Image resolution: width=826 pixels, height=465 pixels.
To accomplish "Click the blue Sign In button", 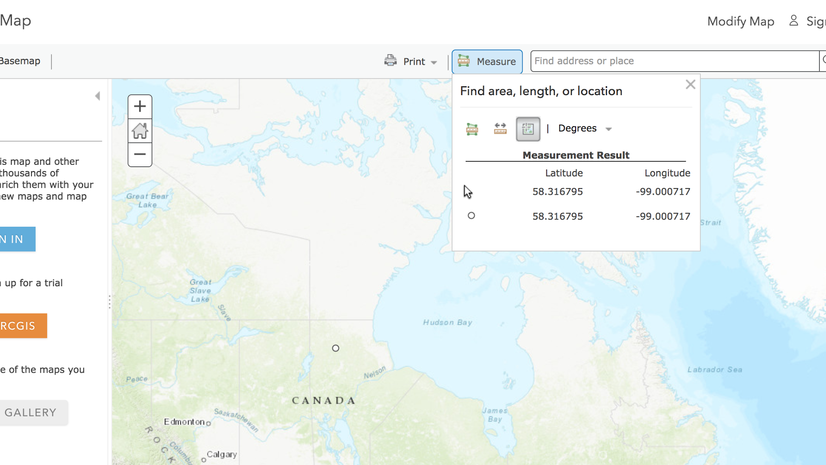I will click(17, 239).
